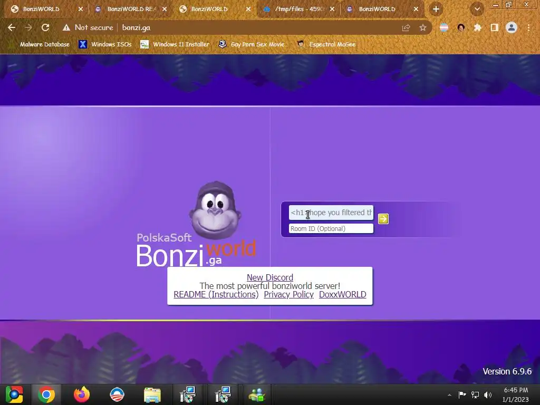
Task: Expand the tab search dropdown
Action: tap(477, 9)
